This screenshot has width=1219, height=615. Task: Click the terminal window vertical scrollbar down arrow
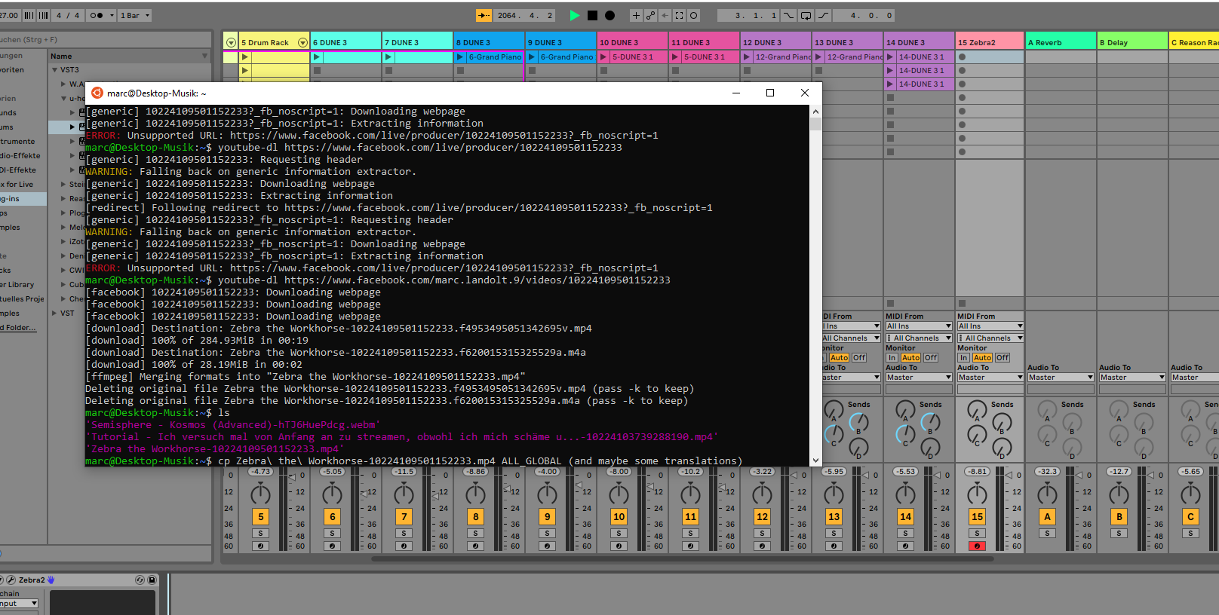click(815, 460)
